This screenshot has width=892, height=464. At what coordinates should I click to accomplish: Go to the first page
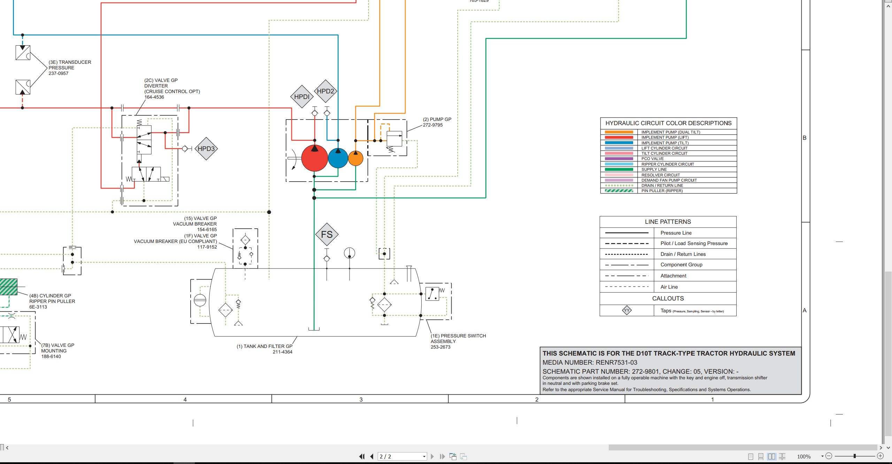pos(362,456)
